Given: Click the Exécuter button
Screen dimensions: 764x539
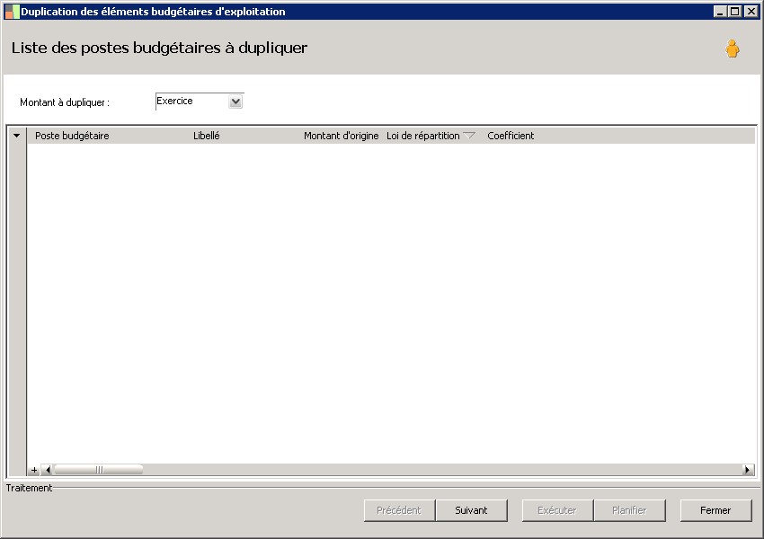Looking at the screenshot, I should click(557, 510).
